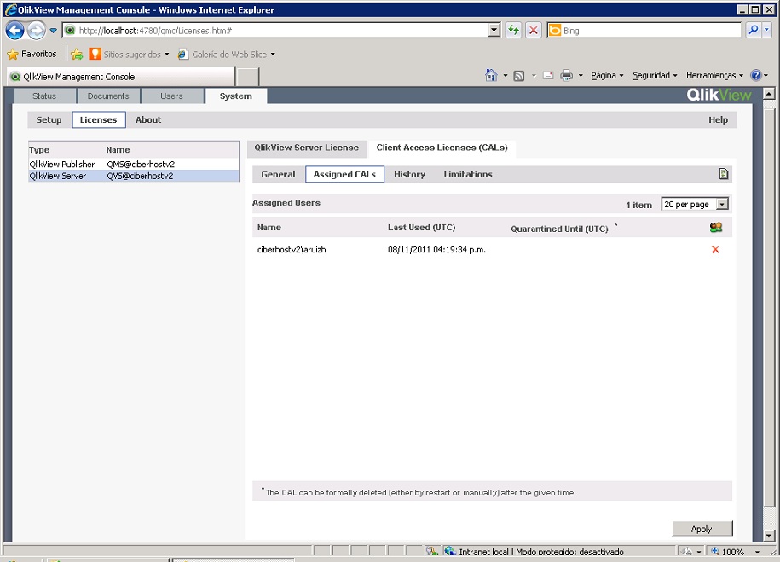Select the QlikView Server QVS@ciberhostv2 row
This screenshot has height=562, width=780.
click(133, 176)
